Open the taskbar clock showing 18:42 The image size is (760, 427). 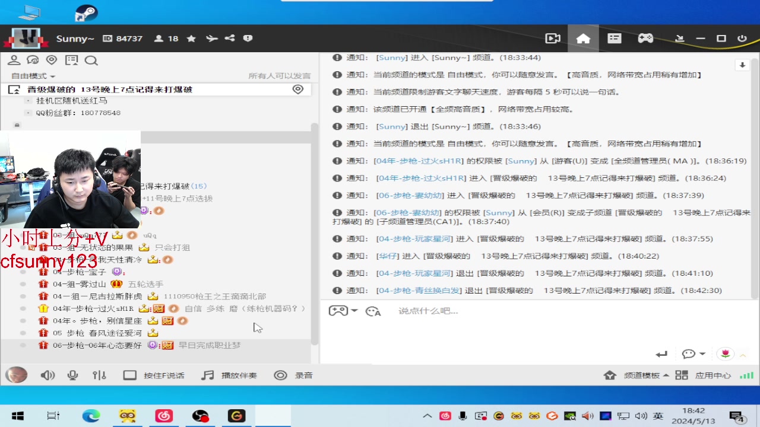point(693,416)
